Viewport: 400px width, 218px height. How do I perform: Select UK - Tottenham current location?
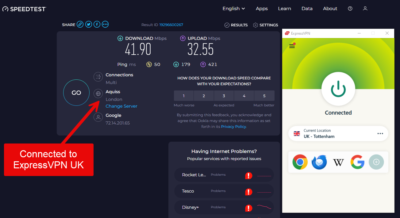(338, 134)
